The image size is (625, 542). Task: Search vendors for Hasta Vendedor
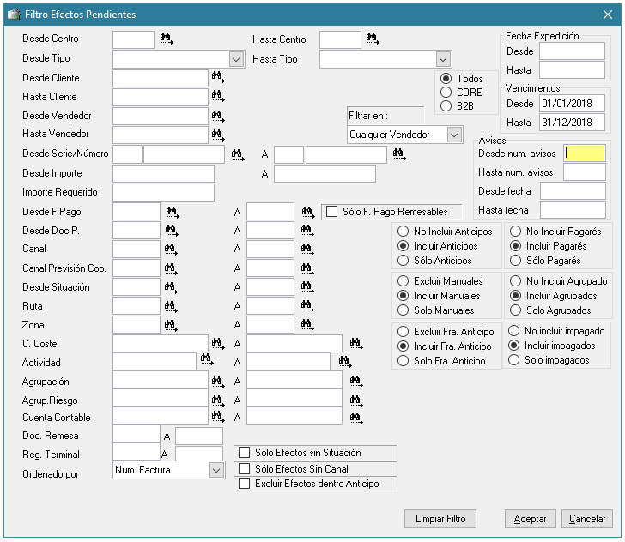coord(218,135)
